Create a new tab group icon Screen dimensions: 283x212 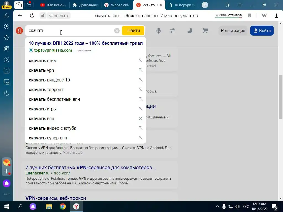coord(28,5)
